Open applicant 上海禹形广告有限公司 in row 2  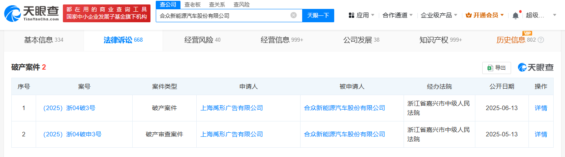(x=232, y=134)
